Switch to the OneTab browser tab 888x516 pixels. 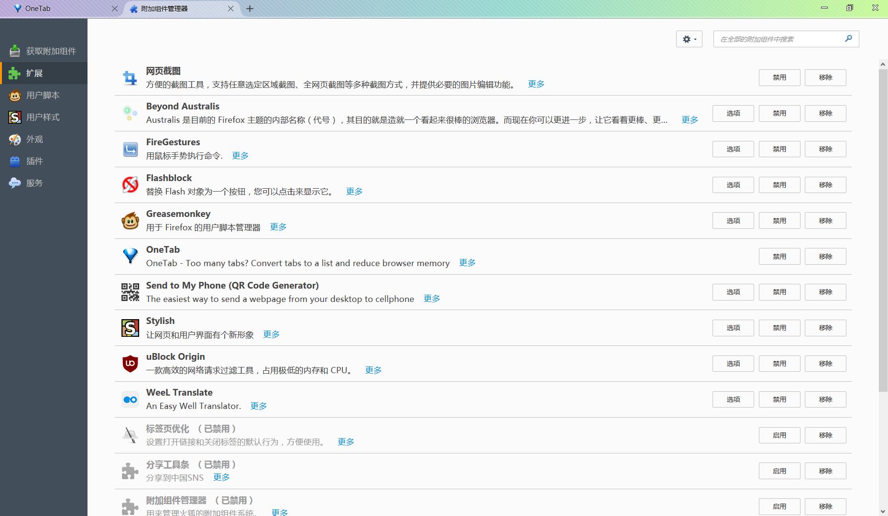click(x=62, y=9)
